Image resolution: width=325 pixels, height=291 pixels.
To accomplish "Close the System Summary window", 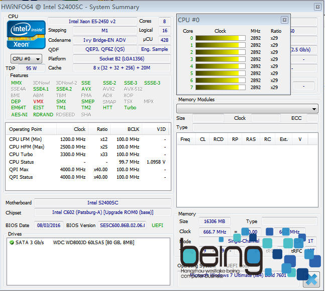I will pyautogui.click(x=317, y=7).
